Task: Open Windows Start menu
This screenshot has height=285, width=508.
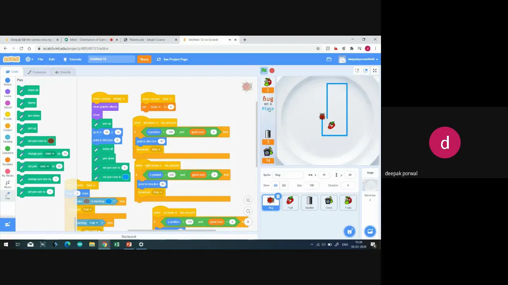Action: [x=6, y=245]
